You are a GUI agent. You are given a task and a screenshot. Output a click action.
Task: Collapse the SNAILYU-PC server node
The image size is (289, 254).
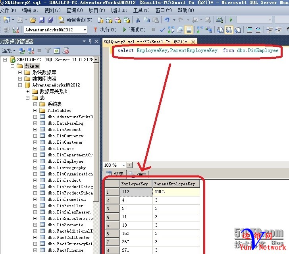point(5,60)
